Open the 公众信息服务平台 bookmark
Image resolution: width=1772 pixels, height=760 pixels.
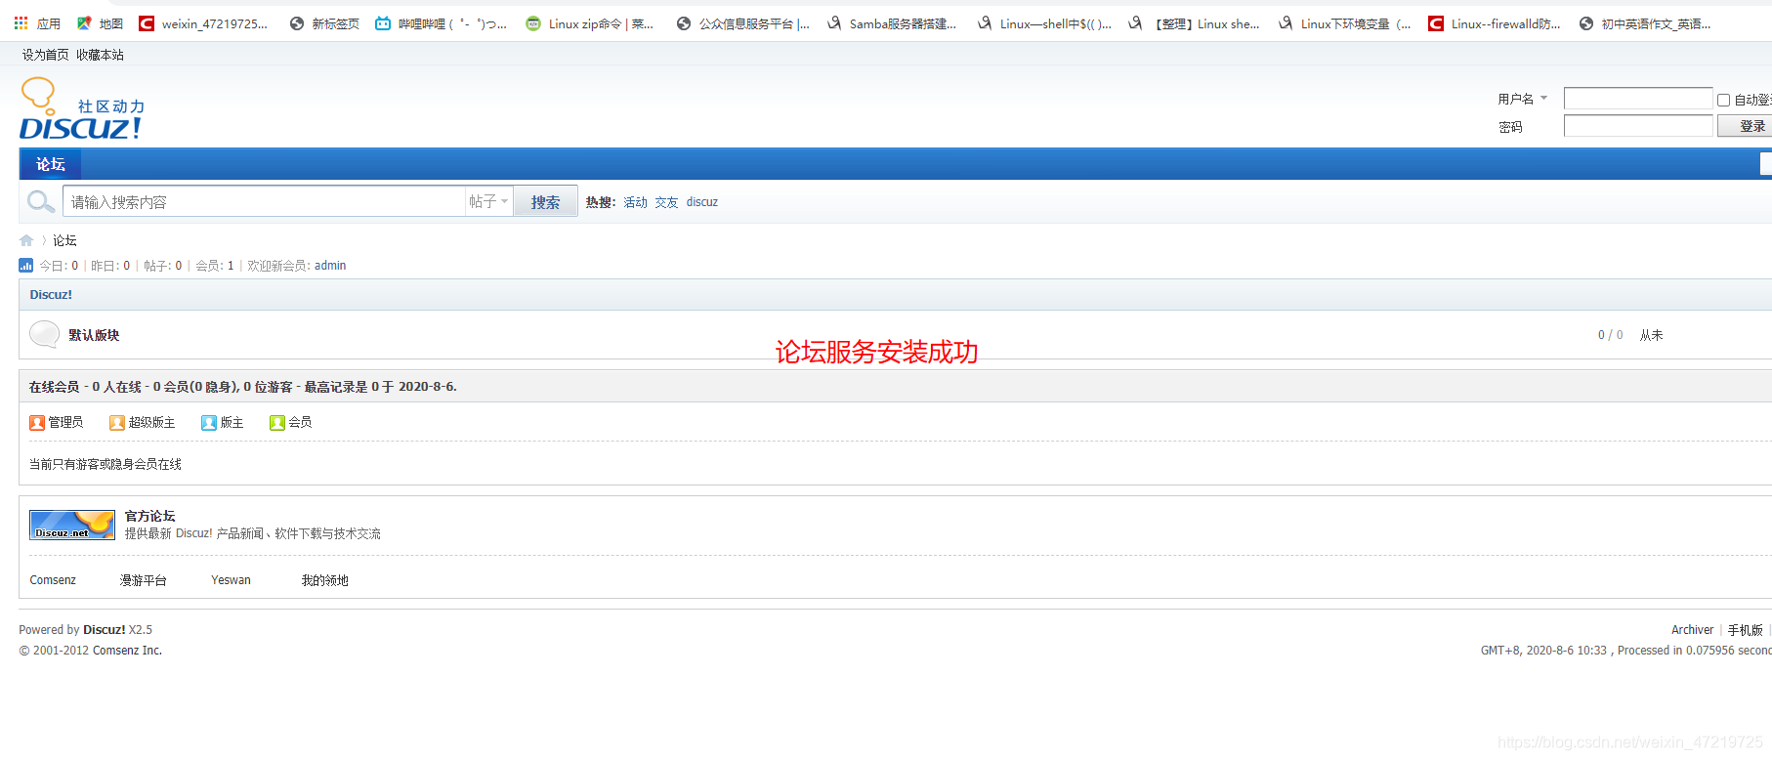pyautogui.click(x=743, y=23)
